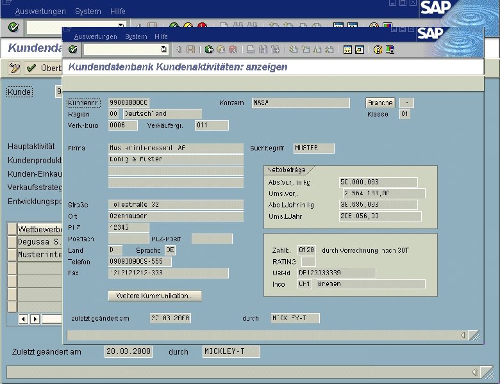Click the green Enter checkmark in back window

tap(13, 28)
